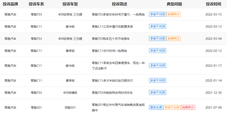
Task: Click 承诺不兑现 tag in the 2022-01-14 row
Action: pos(158,81)
